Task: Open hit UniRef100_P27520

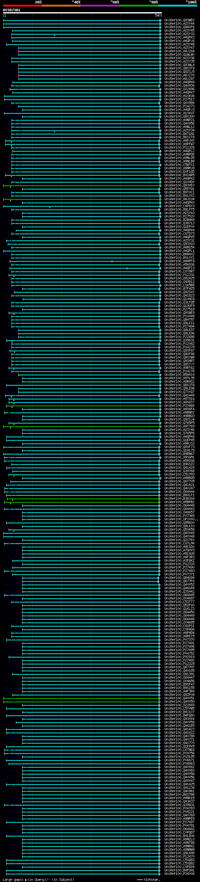Action: (x=179, y=217)
